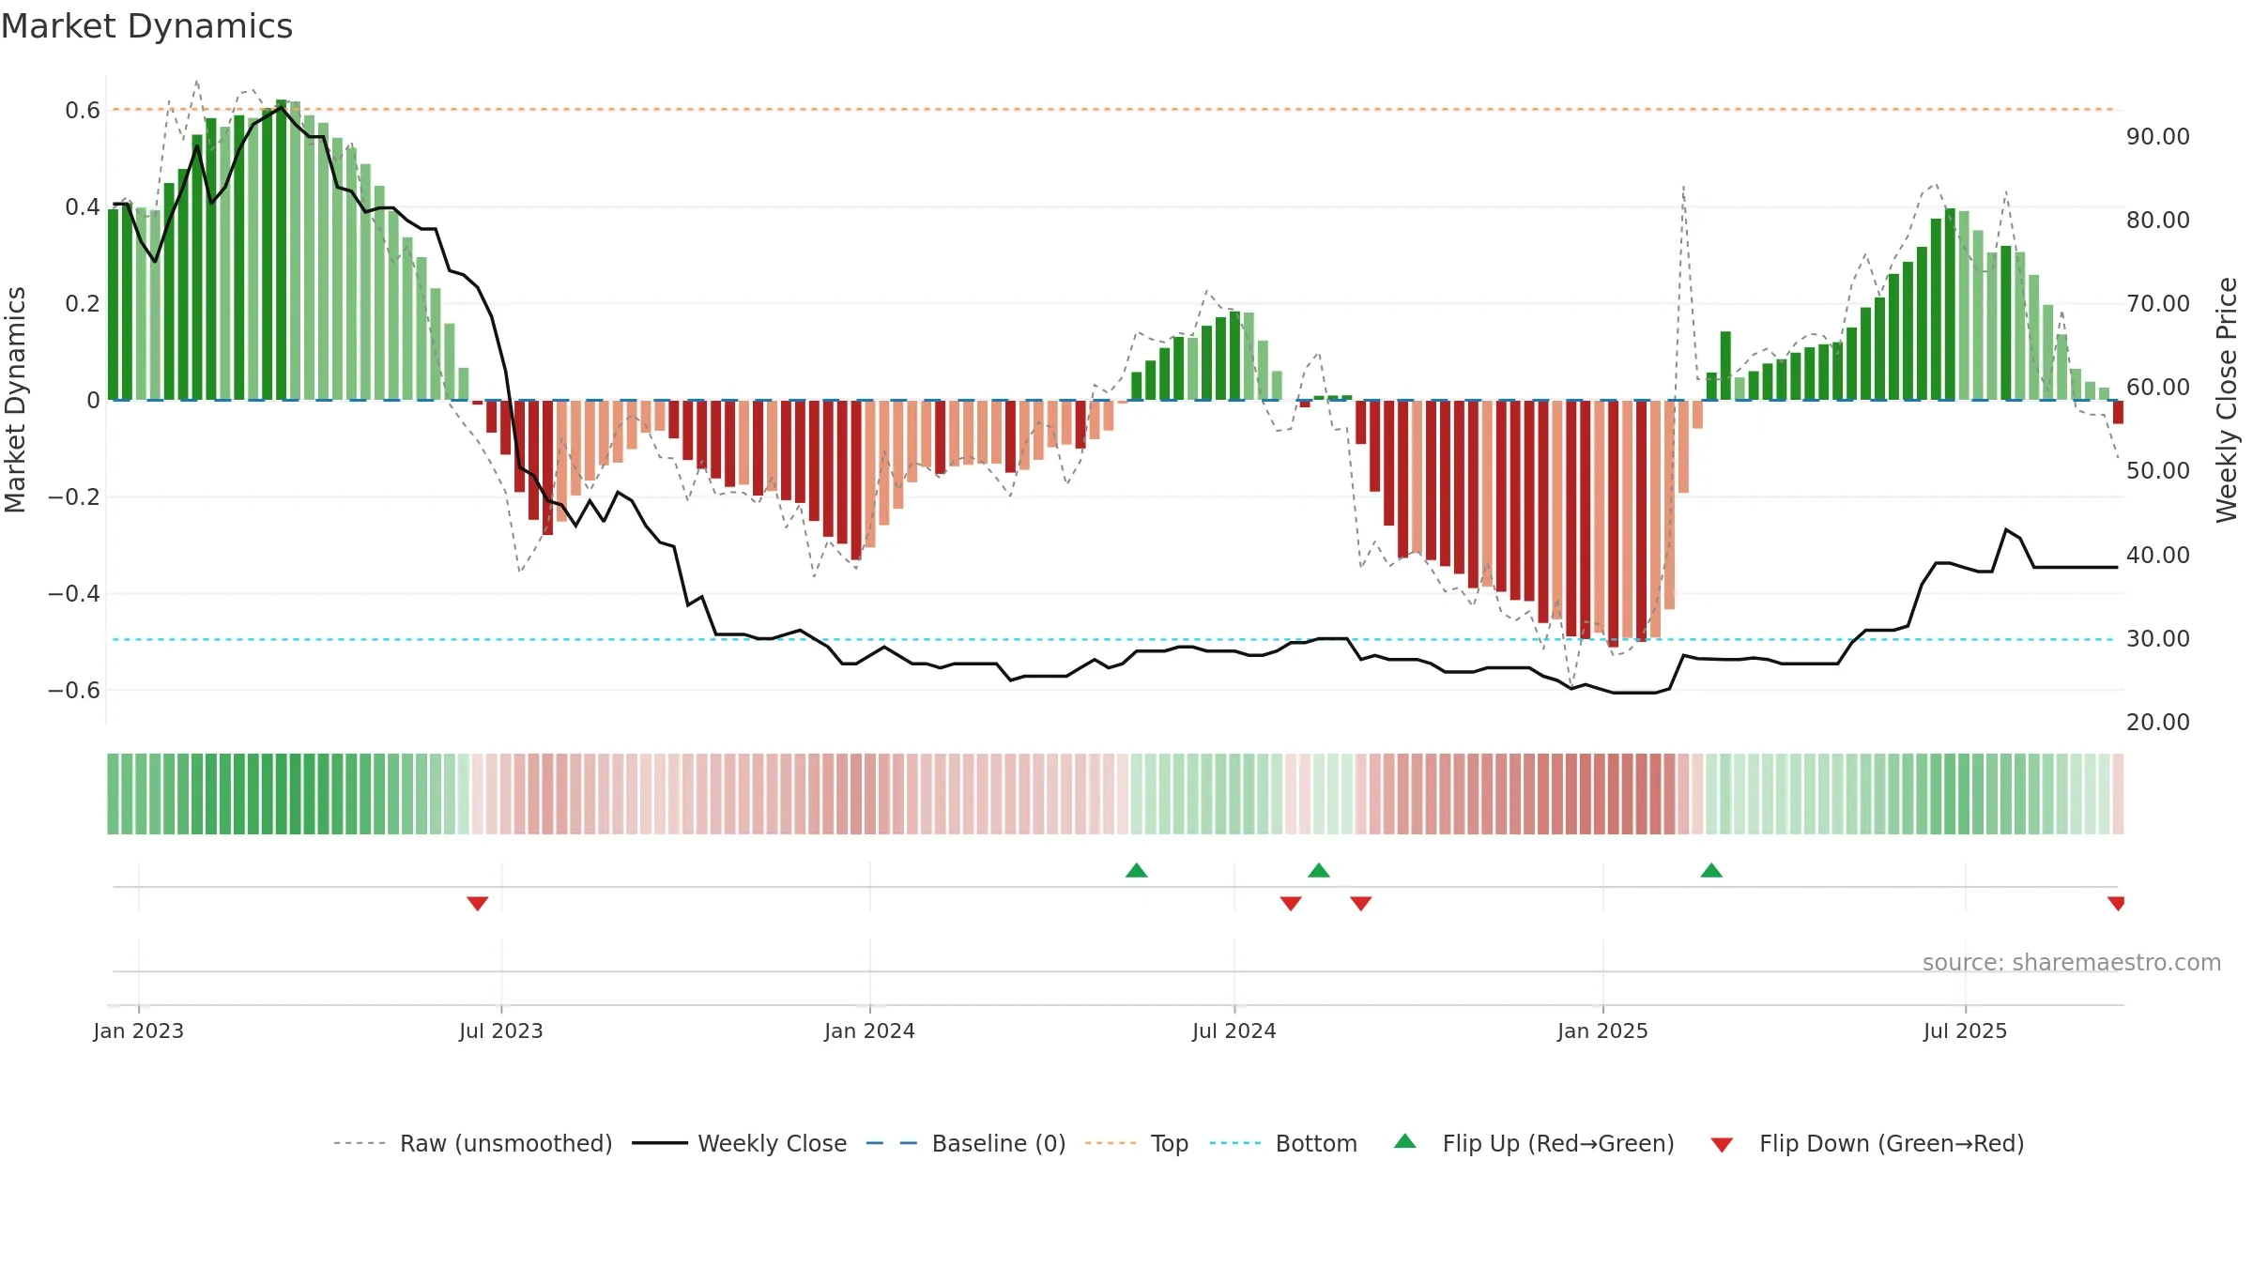Toggle the Baseline (0) legend entry

[x=965, y=1143]
